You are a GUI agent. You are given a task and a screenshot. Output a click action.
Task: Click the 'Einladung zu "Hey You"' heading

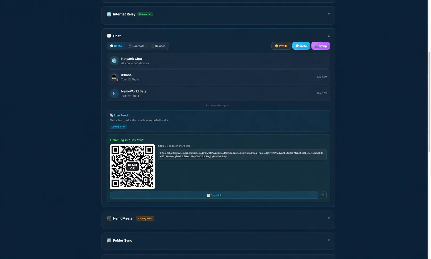[127, 140]
